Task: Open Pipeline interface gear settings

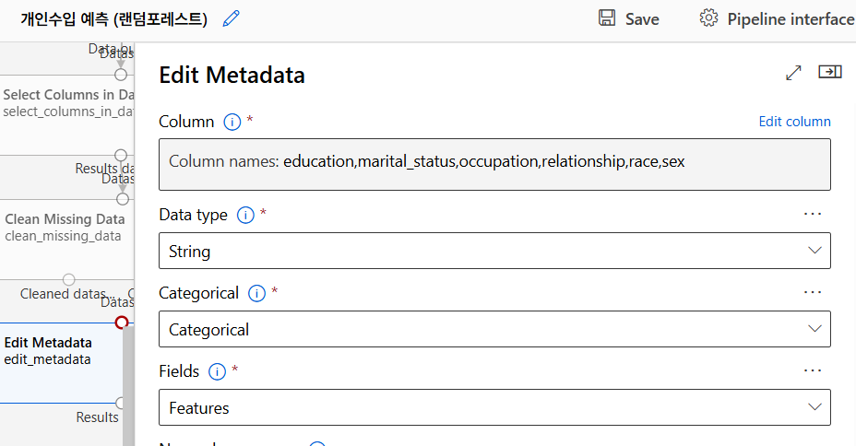Action: tap(708, 18)
